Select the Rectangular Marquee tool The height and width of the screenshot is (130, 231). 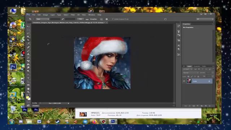[28, 30]
